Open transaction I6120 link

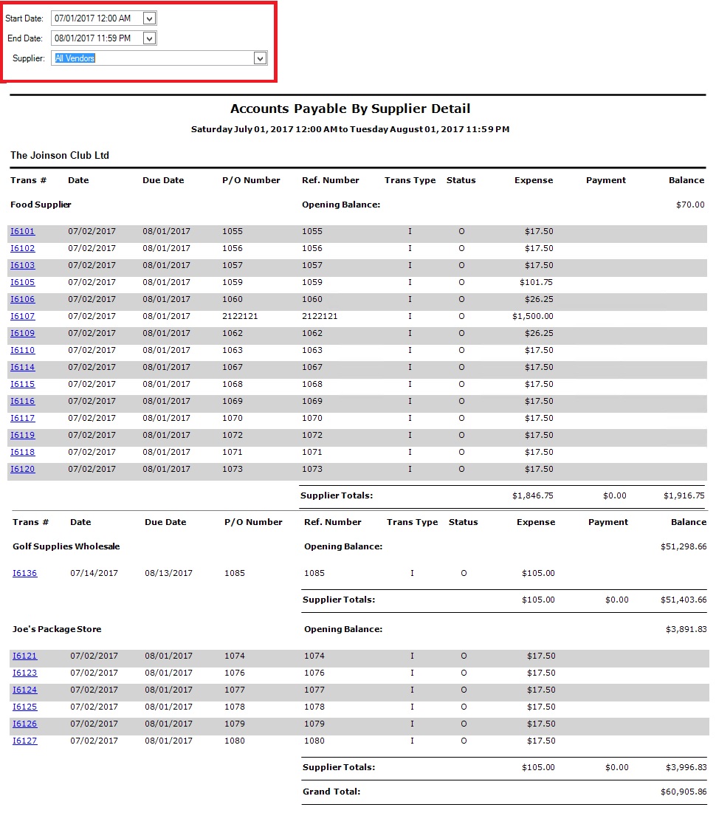pyautogui.click(x=22, y=470)
